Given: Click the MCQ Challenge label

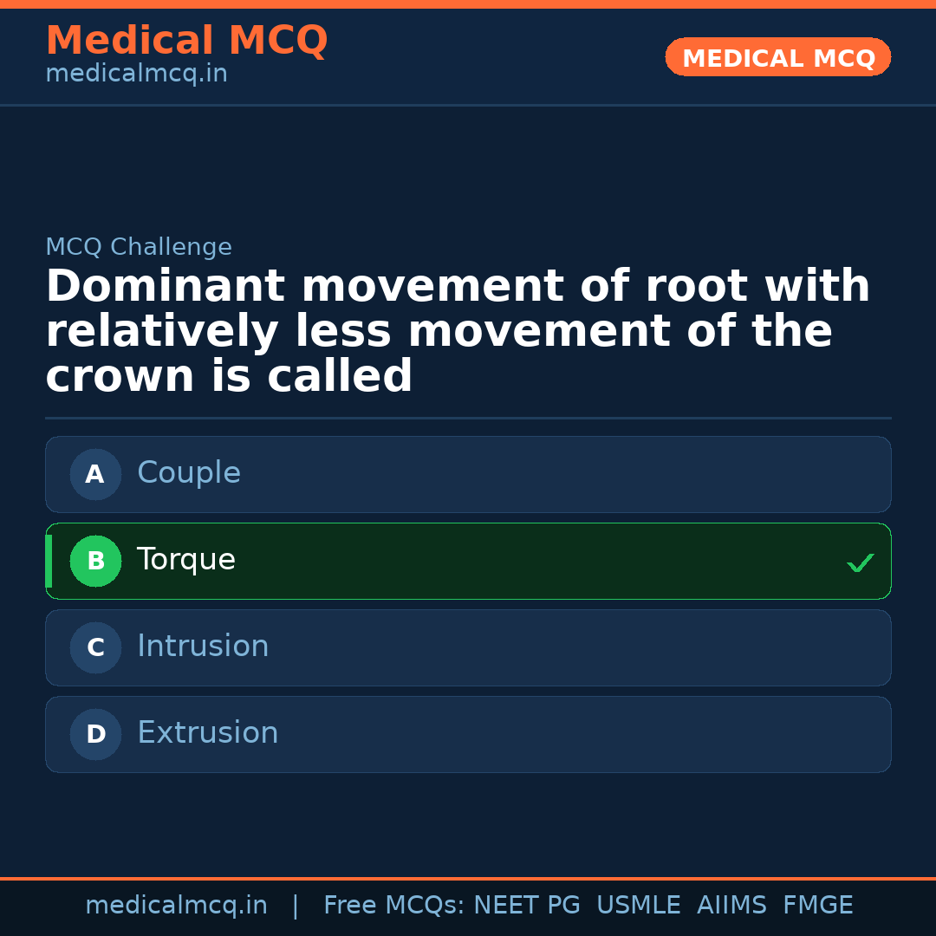Looking at the screenshot, I should [x=139, y=246].
